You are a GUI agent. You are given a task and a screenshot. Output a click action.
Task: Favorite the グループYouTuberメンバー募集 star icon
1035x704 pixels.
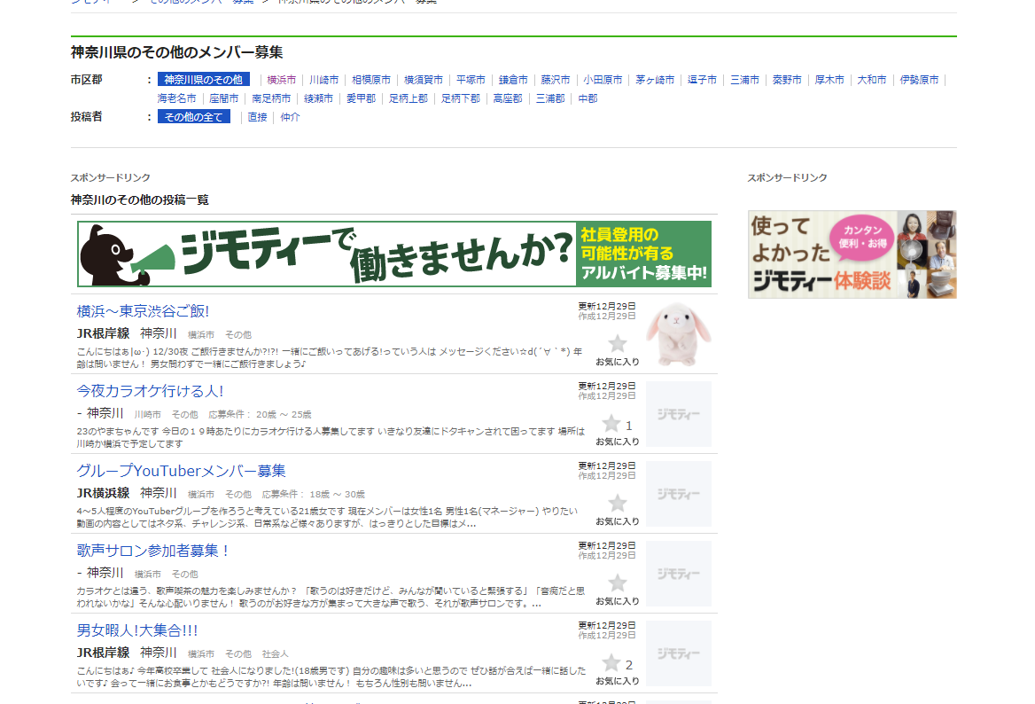617,504
